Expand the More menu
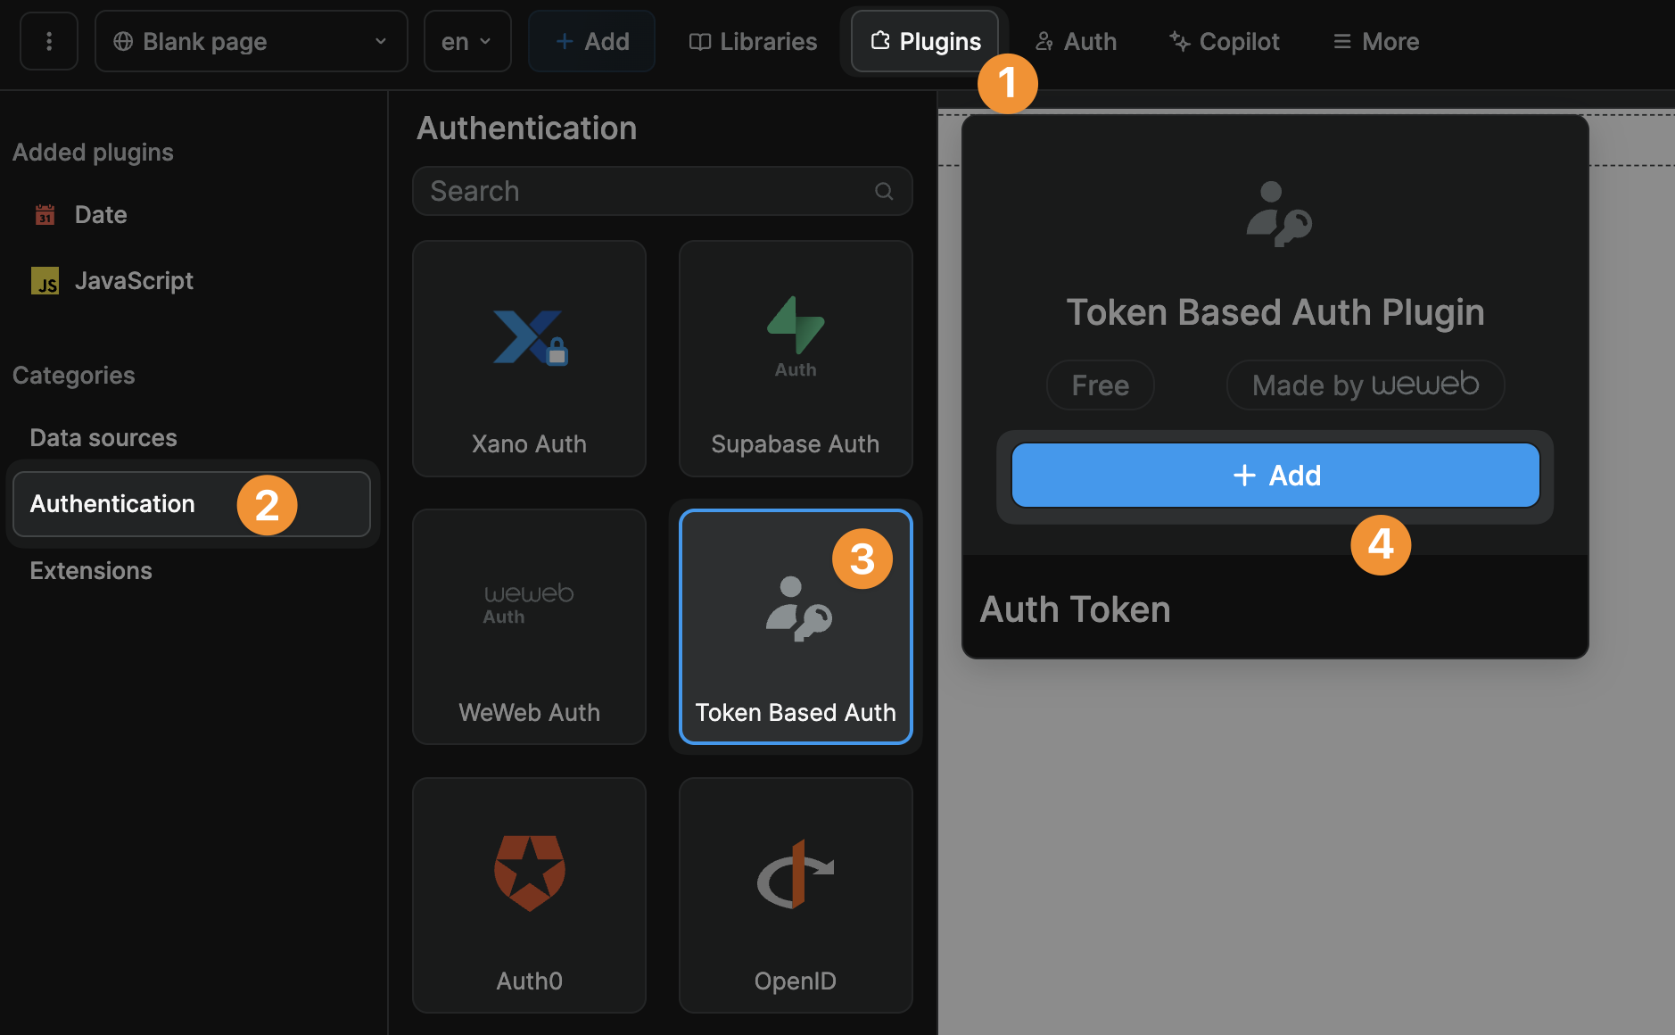Image resolution: width=1675 pixels, height=1035 pixels. click(x=1374, y=41)
